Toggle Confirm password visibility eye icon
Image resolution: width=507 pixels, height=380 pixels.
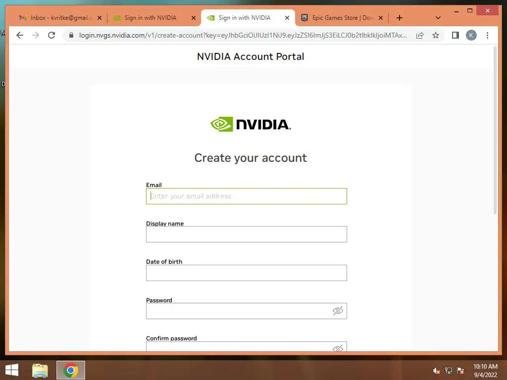338,348
